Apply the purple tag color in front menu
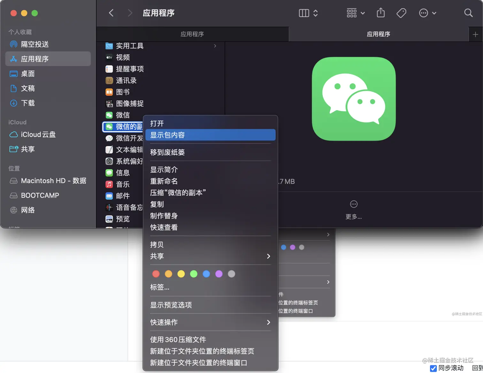Screen dimensions: 483x373 [x=219, y=274]
